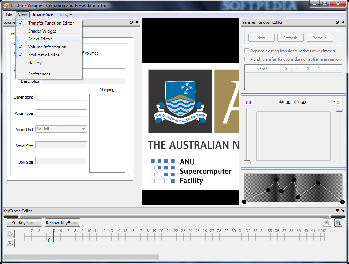This screenshot has width=349, height=264.
Task: Play the keyframe animation
Action: (10, 234)
